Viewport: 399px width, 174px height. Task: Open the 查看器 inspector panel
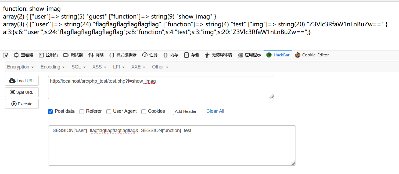point(23,55)
